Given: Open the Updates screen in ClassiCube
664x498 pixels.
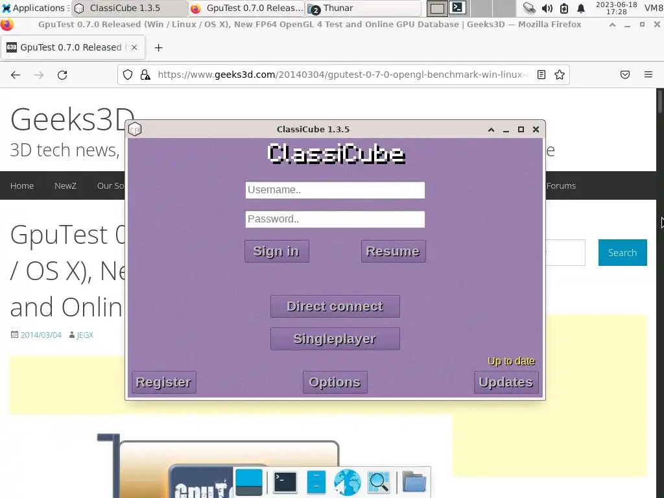Looking at the screenshot, I should coord(506,382).
